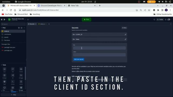Select index.js in file tree
173x97 pixels.
[13, 31]
